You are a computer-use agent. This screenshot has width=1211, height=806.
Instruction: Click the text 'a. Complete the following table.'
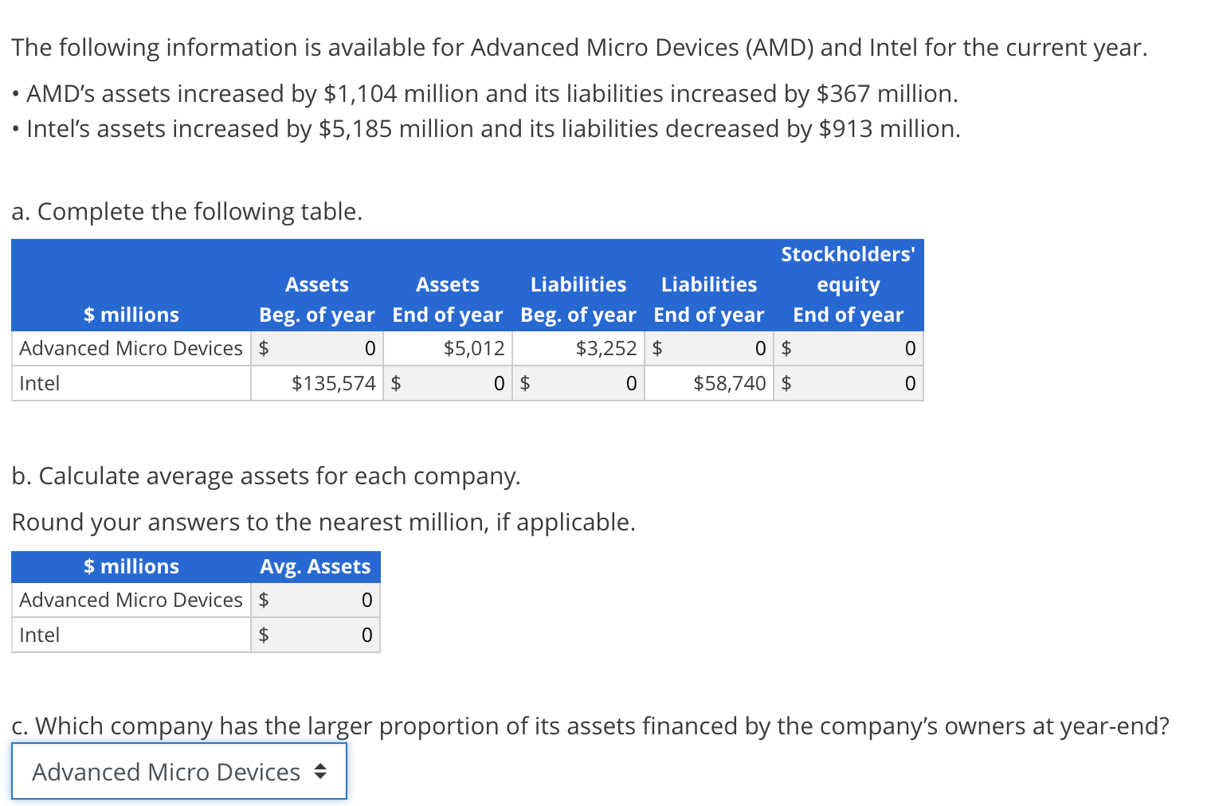[187, 211]
